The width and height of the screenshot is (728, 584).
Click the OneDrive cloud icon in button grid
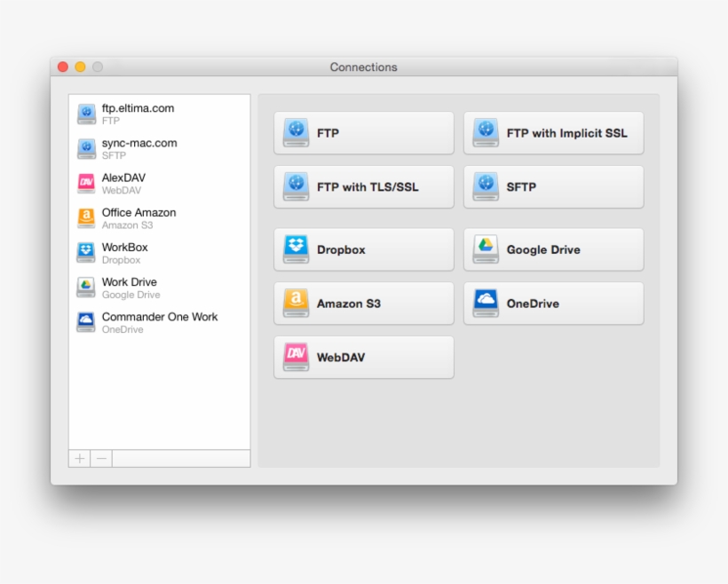click(486, 304)
